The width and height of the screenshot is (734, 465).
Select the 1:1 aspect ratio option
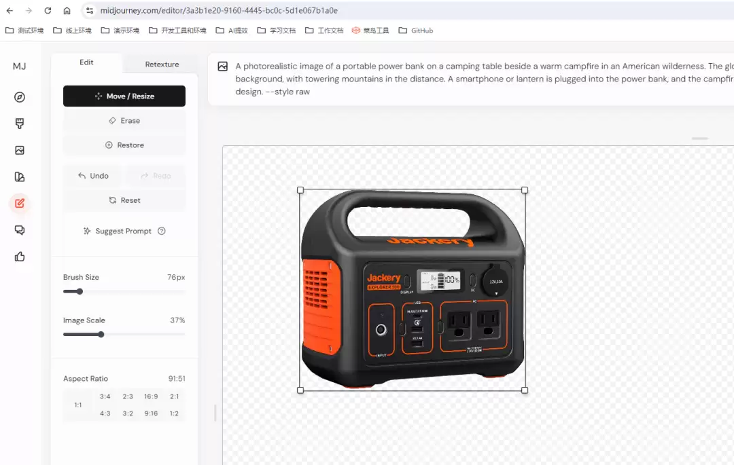pyautogui.click(x=77, y=405)
